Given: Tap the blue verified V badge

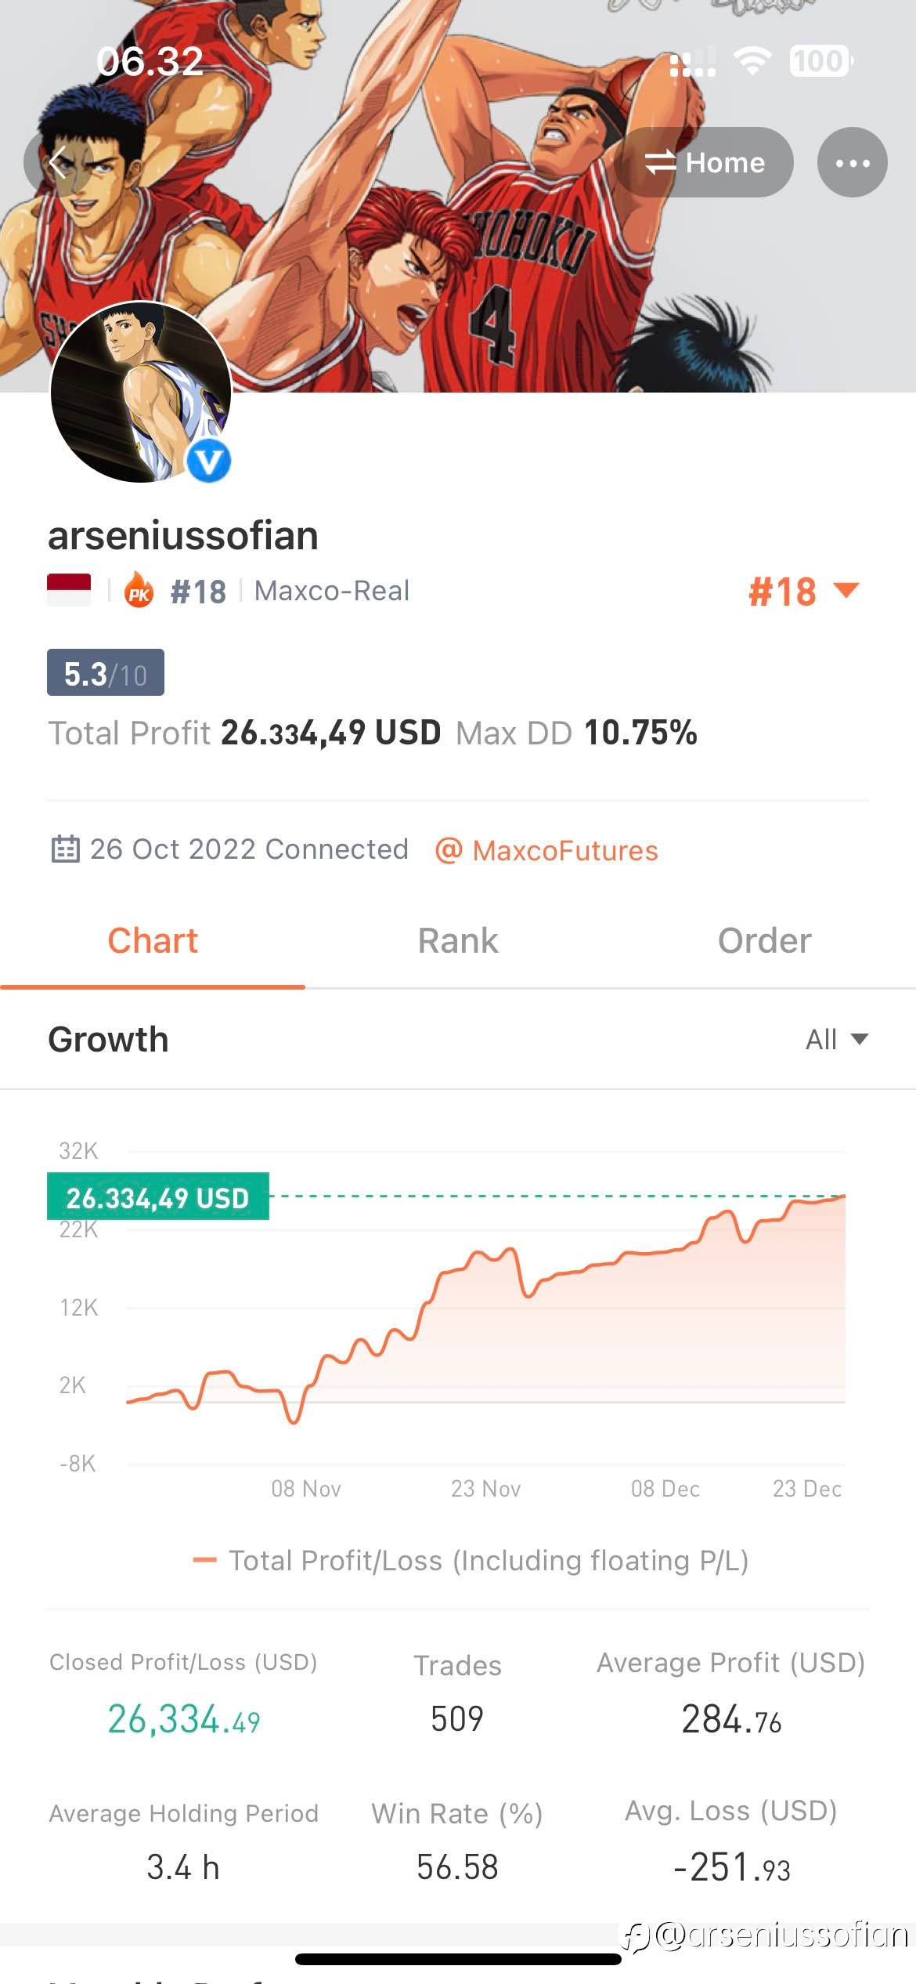Looking at the screenshot, I should click(208, 461).
